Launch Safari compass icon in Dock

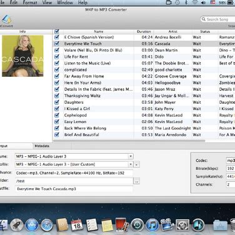point(47,225)
